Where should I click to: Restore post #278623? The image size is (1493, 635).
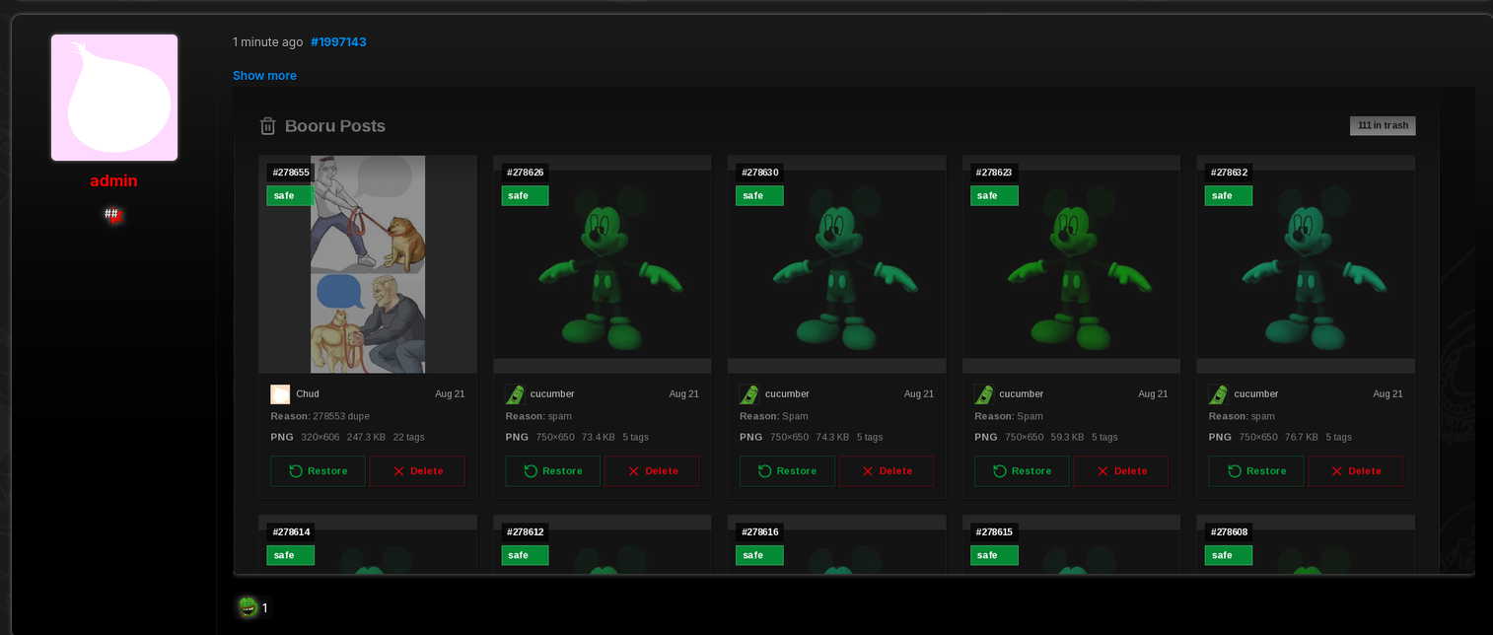pyautogui.click(x=1022, y=471)
